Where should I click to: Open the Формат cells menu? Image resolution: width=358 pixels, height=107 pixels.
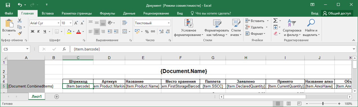point(255,34)
